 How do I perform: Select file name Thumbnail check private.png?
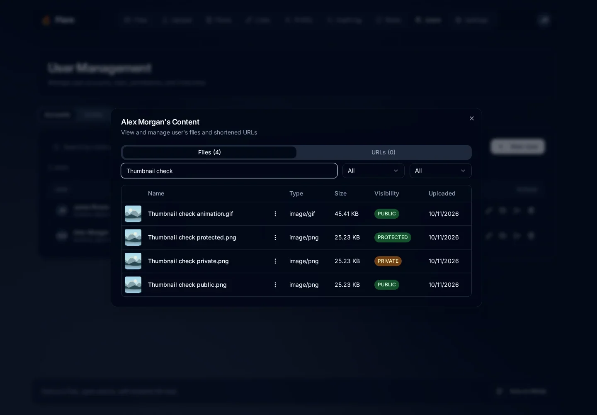coord(188,261)
